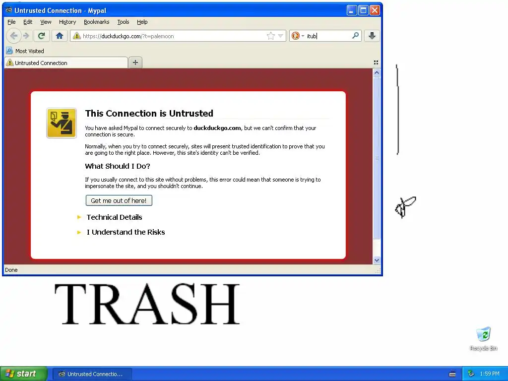Open a new tab with the plus button
508x381 pixels.
135,63
